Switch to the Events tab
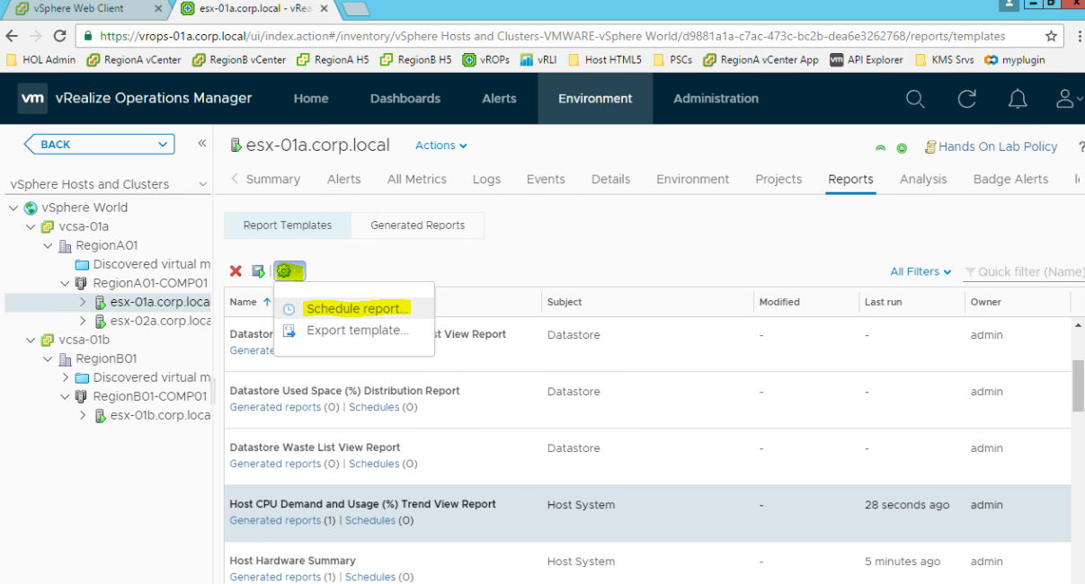The width and height of the screenshot is (1085, 584). tap(546, 179)
